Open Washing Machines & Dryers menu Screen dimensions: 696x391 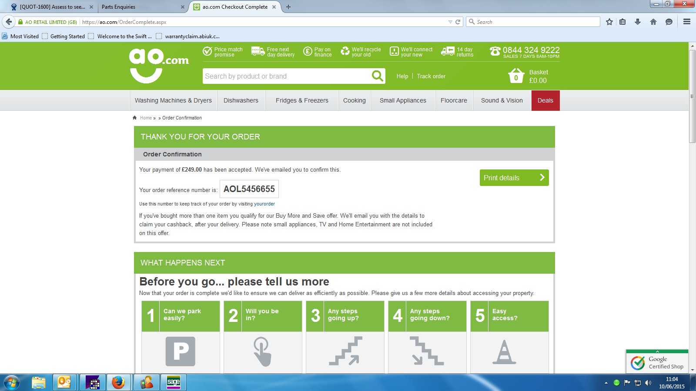coord(173,100)
